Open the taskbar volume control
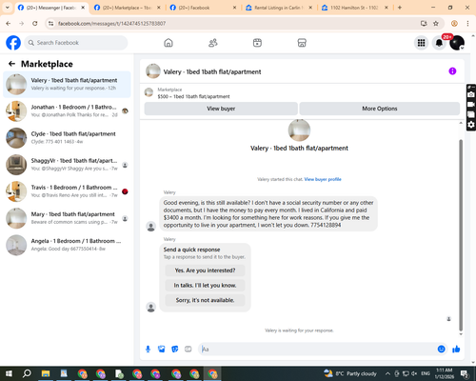Screen dimensions: 476x381 414,373
